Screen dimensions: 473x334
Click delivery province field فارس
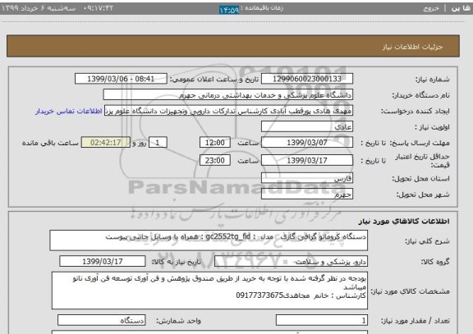(307, 178)
